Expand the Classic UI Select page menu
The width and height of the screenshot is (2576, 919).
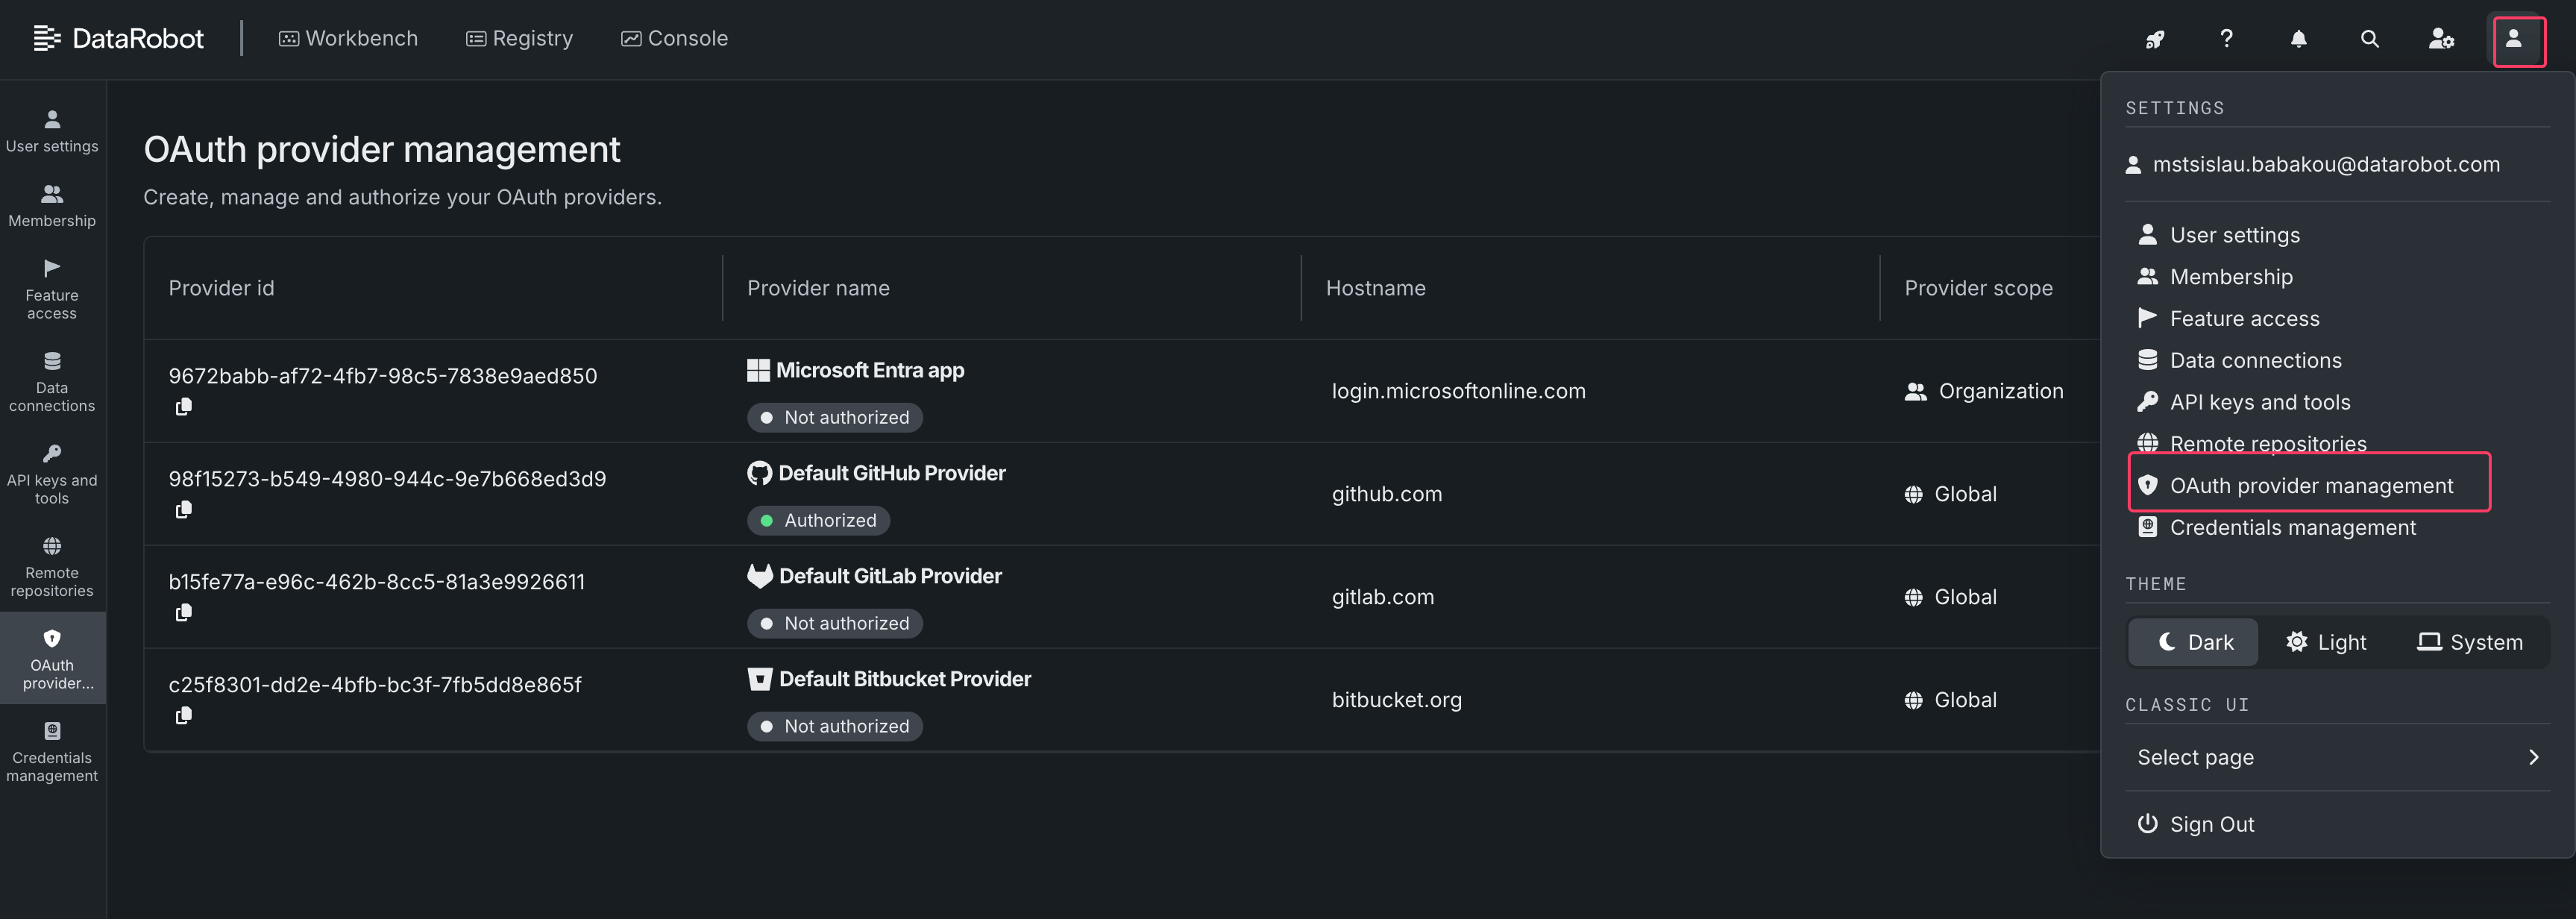click(x=2336, y=757)
